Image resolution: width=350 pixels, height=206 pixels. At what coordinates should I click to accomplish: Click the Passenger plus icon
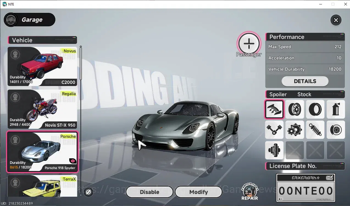[x=249, y=43]
